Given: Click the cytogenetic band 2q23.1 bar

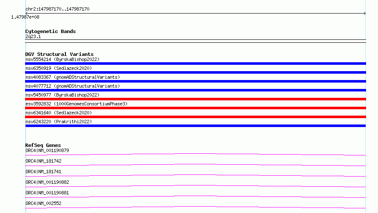Looking at the screenshot, I should tap(195, 41).
